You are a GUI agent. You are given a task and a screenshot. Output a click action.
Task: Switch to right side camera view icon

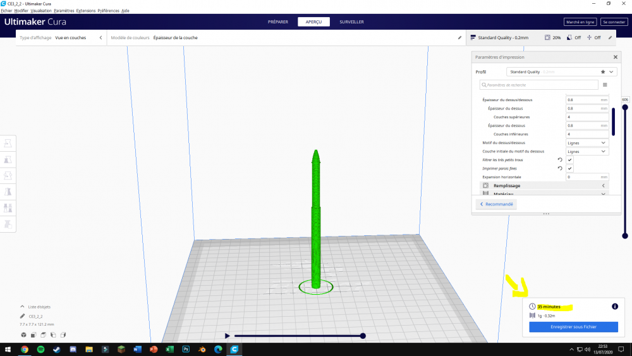pyautogui.click(x=63, y=335)
